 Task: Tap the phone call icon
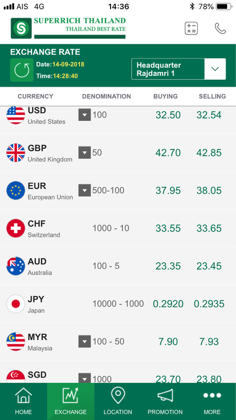(x=220, y=29)
